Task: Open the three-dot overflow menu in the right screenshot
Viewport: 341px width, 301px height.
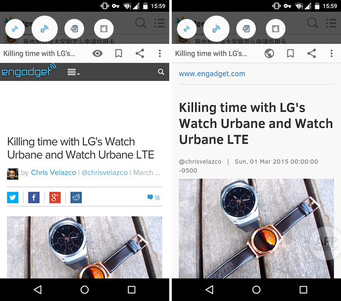Action: (332, 54)
